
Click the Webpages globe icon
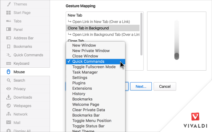[9, 106]
